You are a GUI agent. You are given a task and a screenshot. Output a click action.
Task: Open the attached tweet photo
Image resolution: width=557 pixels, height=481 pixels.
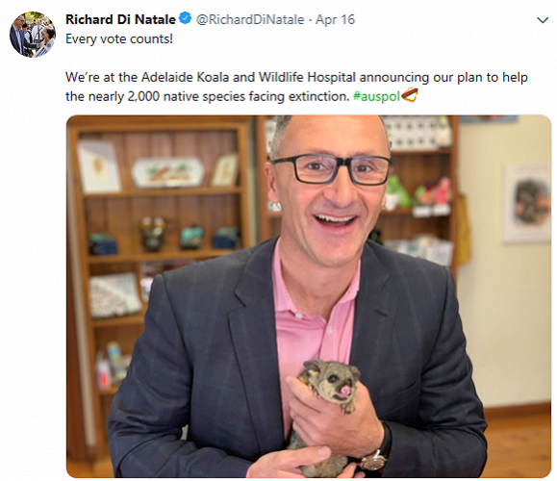pyautogui.click(x=309, y=296)
